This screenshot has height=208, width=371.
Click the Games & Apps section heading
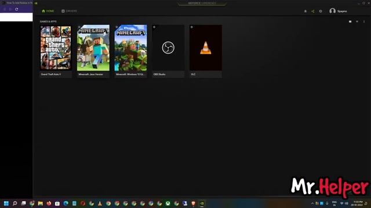[48, 21]
